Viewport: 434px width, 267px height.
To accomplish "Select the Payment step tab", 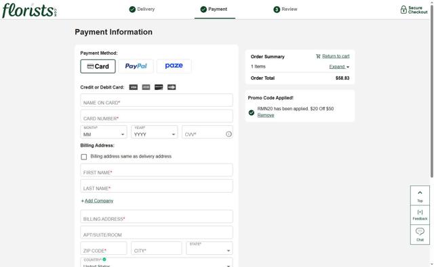I will pyautogui.click(x=215, y=9).
